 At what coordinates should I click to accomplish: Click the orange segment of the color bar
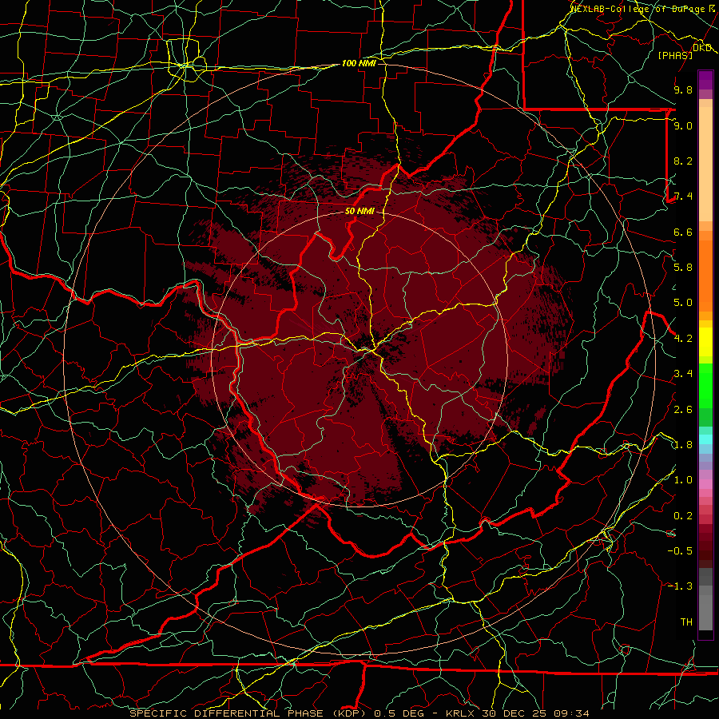pyautogui.click(x=705, y=276)
